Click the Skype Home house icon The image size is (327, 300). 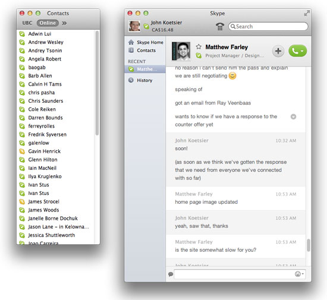coord(131,42)
